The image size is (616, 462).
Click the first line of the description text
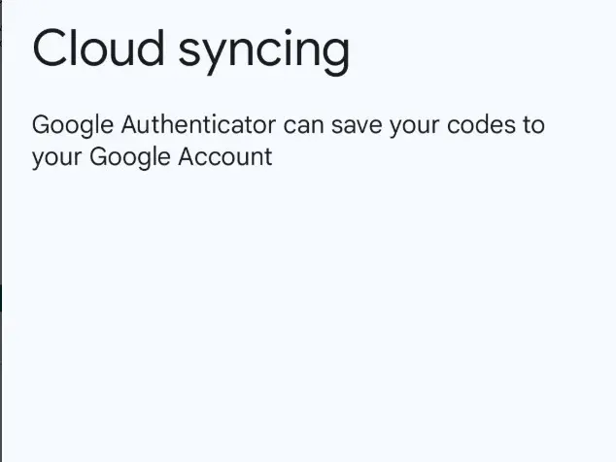click(x=288, y=126)
